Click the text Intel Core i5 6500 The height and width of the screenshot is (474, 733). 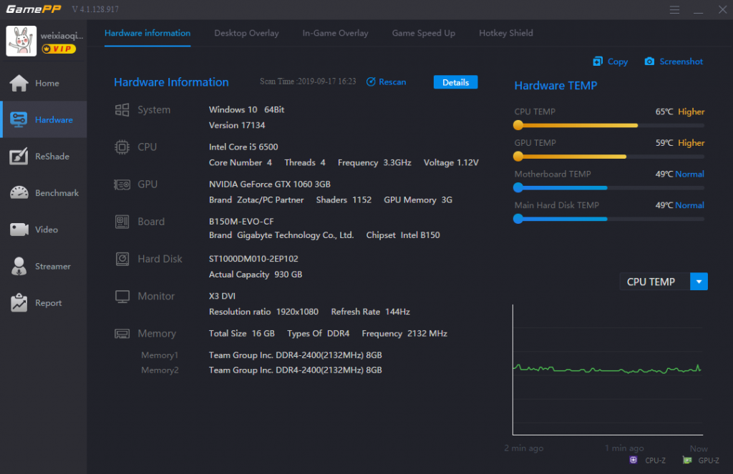coord(243,147)
